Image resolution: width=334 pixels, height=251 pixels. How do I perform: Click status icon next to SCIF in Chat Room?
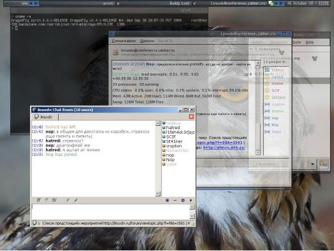click(164, 137)
